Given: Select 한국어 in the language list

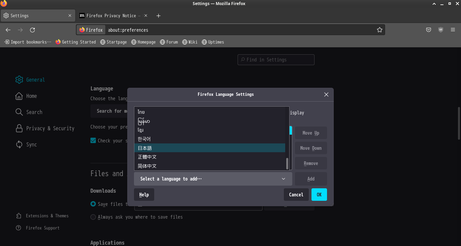Looking at the screenshot, I should coord(210,139).
